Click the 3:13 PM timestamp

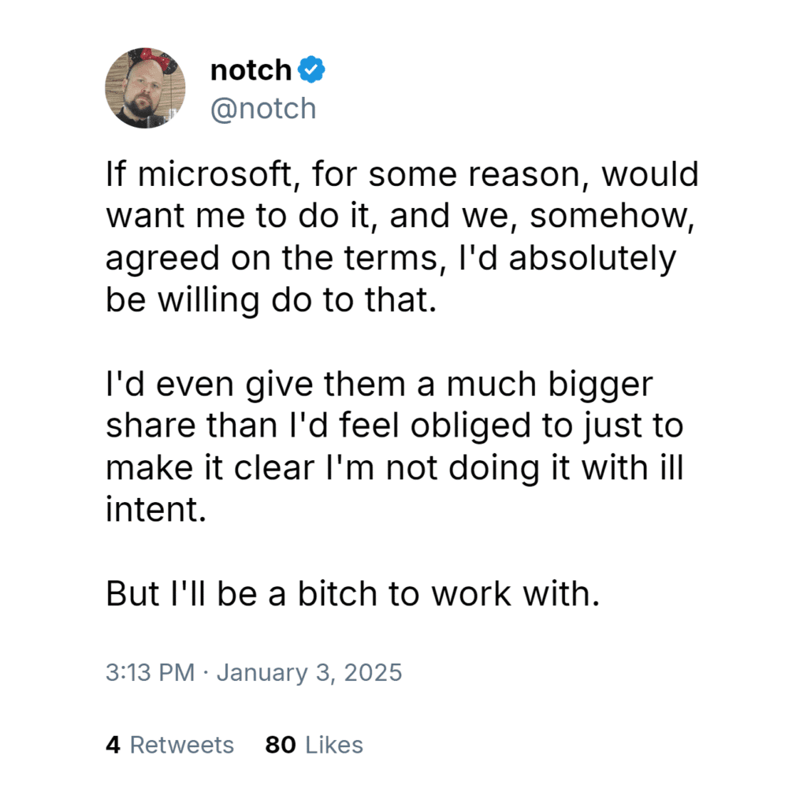(x=150, y=673)
